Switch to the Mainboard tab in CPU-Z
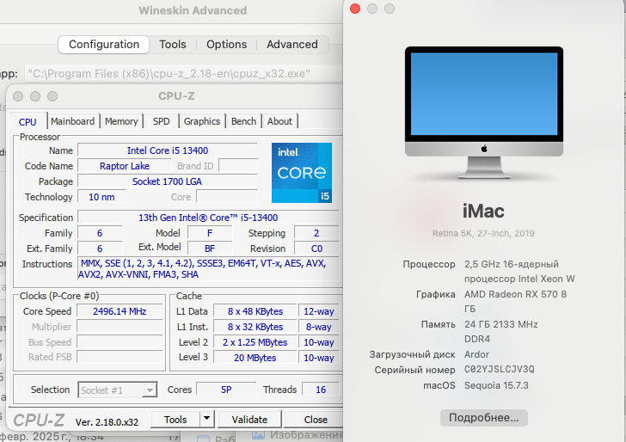Image resolution: width=626 pixels, height=442 pixels. pos(72,121)
